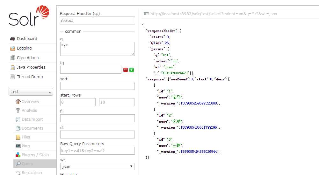Open Replication page
The image size is (319, 175).
[32, 172]
